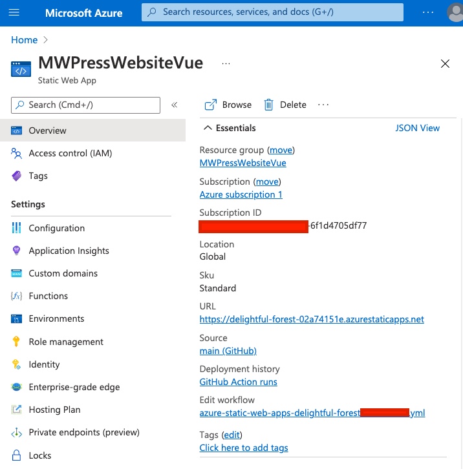Click the purple Tags icon

16,176
